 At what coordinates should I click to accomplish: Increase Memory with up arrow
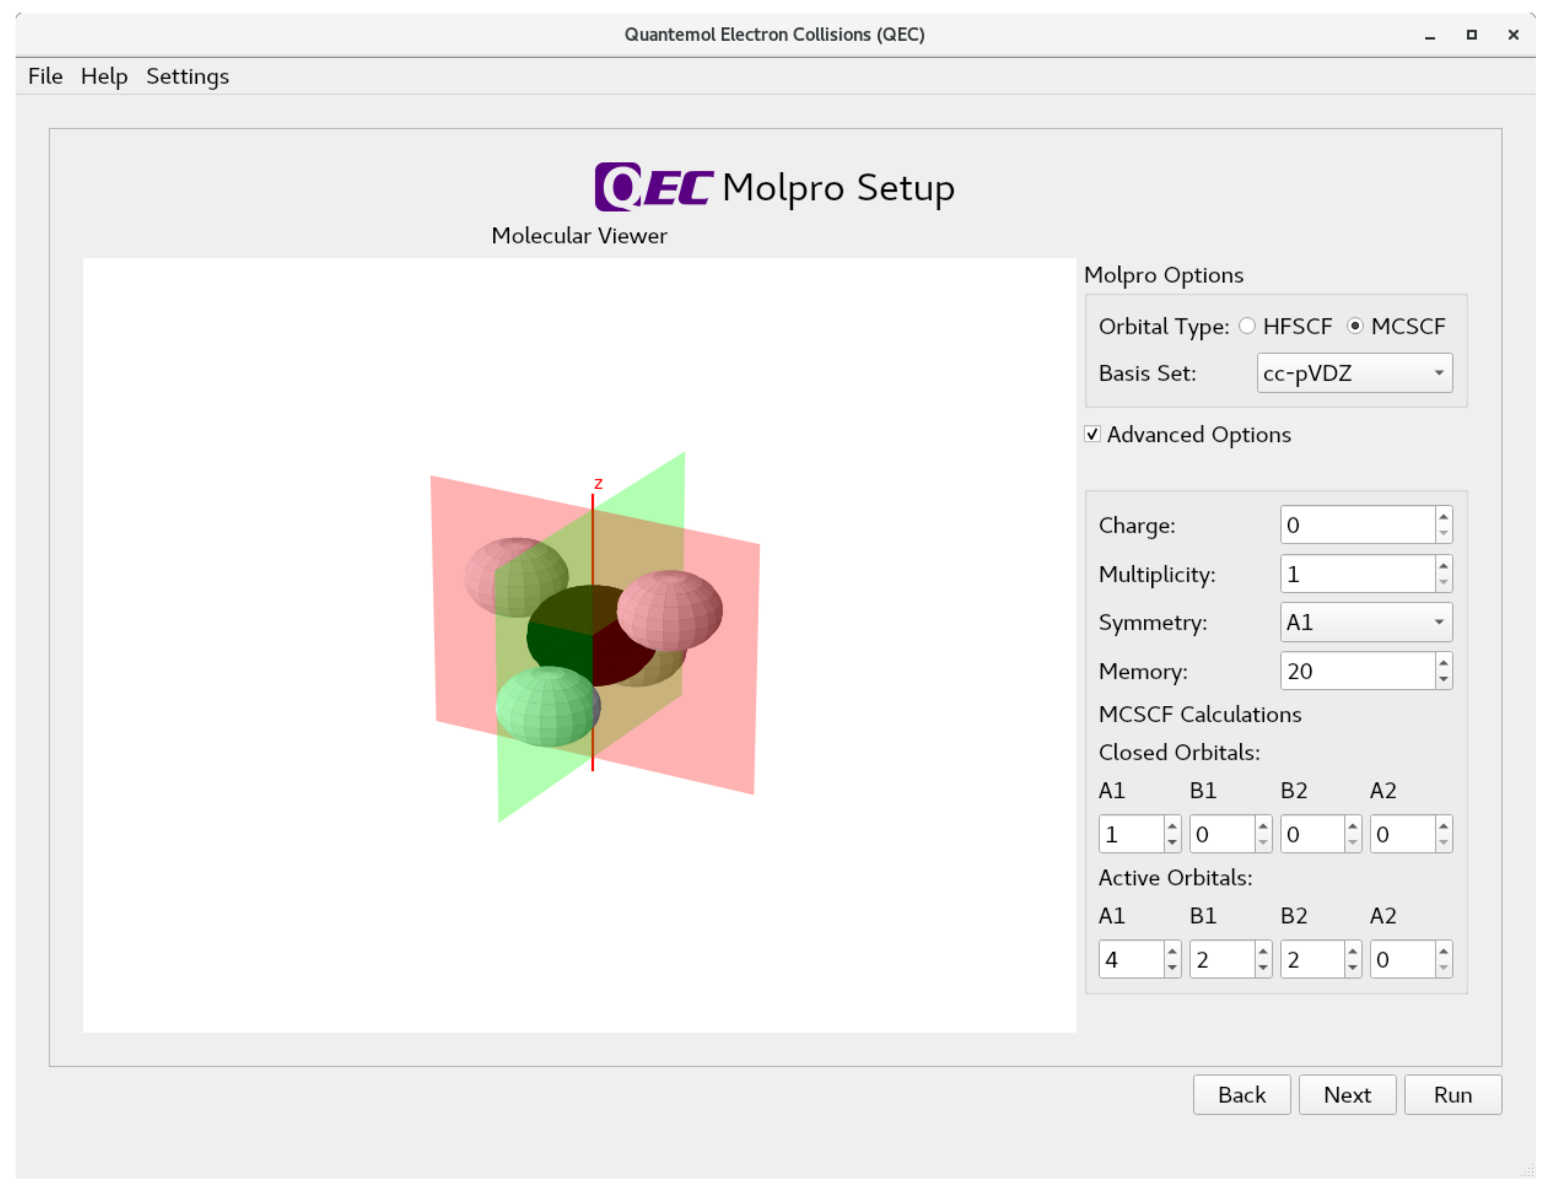tap(1443, 663)
